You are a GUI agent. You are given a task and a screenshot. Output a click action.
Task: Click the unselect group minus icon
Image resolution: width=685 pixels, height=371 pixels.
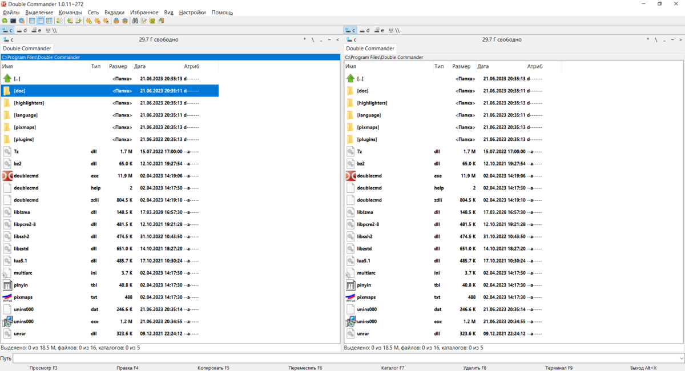coord(97,21)
